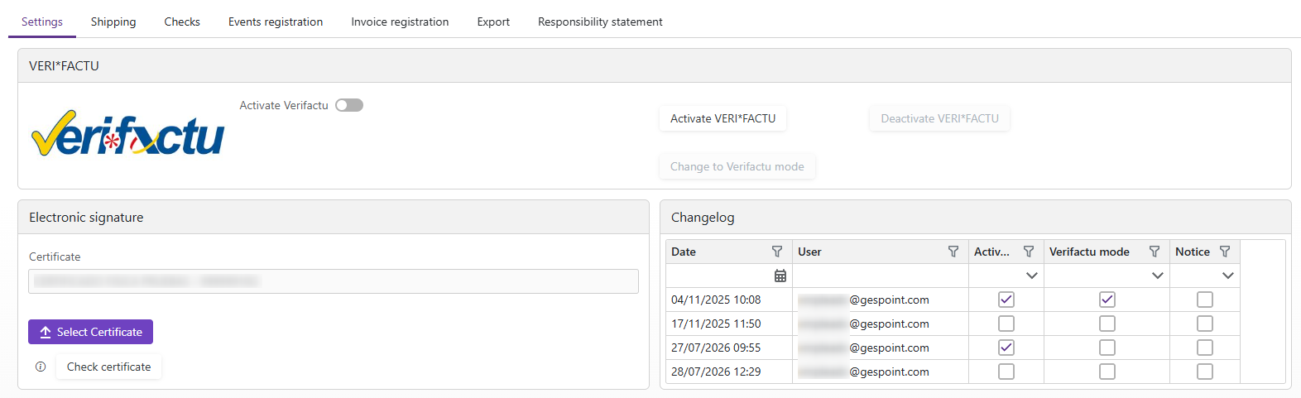Toggle Verifactu mode checkbox for 04/11/2025 10:08
This screenshot has width=1301, height=398.
click(1107, 300)
